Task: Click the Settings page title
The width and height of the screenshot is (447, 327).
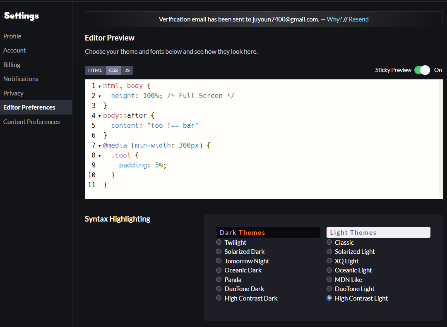Action: 22,16
